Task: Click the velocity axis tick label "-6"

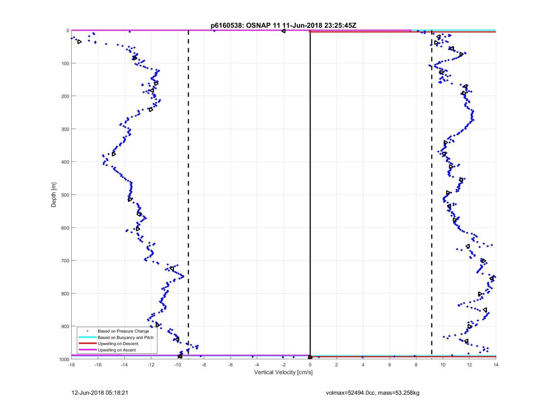Action: [x=230, y=365]
